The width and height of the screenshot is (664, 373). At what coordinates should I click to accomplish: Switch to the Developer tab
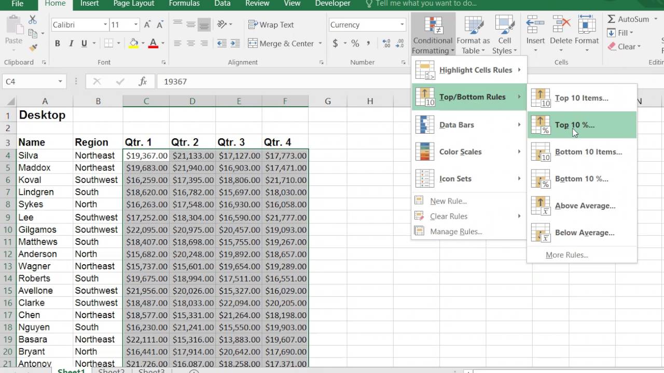pos(333,4)
